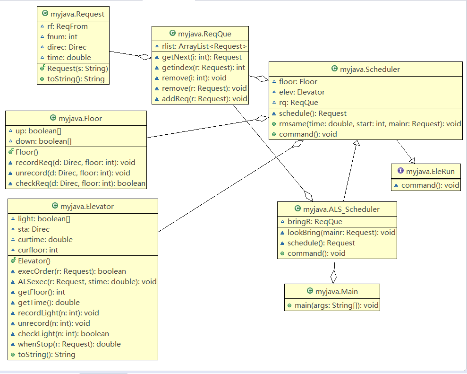Click the interface icon of myjava.EleRun
Image resolution: width=467 pixels, height=374 pixels.
[400, 171]
